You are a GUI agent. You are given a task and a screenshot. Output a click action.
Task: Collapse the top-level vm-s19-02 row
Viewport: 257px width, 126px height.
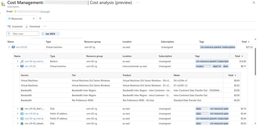tap(9, 47)
